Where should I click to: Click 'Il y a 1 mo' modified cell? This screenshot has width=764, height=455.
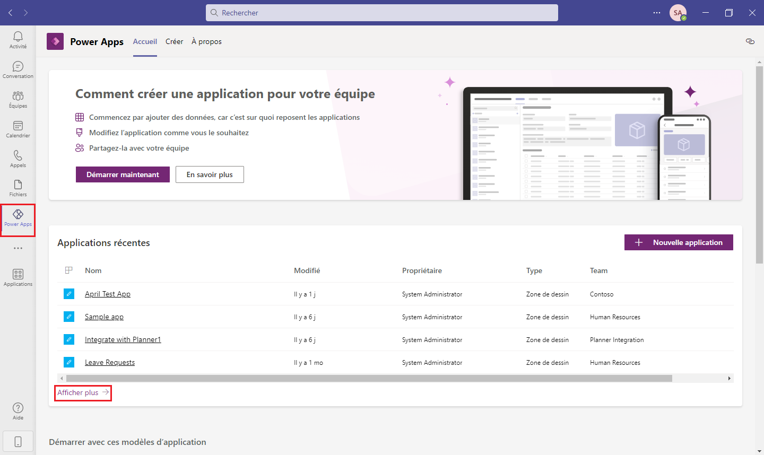[308, 363]
